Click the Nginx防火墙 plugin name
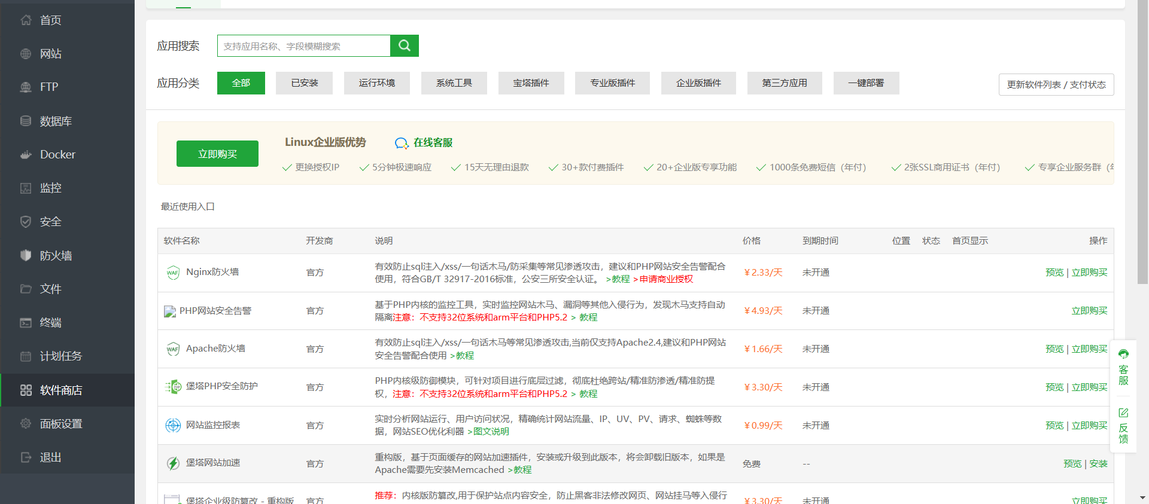 click(x=212, y=272)
